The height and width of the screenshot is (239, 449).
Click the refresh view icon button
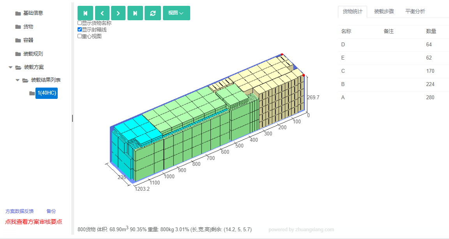pos(153,13)
